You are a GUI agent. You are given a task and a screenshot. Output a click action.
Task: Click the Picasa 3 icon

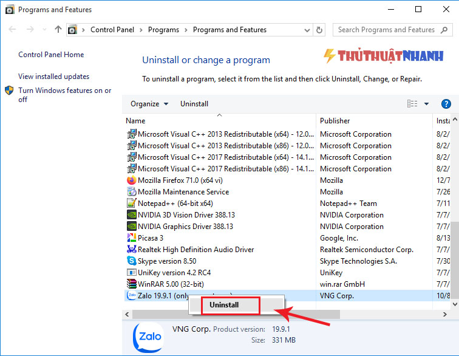[x=131, y=238]
